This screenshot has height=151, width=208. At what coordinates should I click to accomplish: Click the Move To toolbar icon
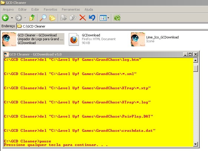click(x=64, y=18)
